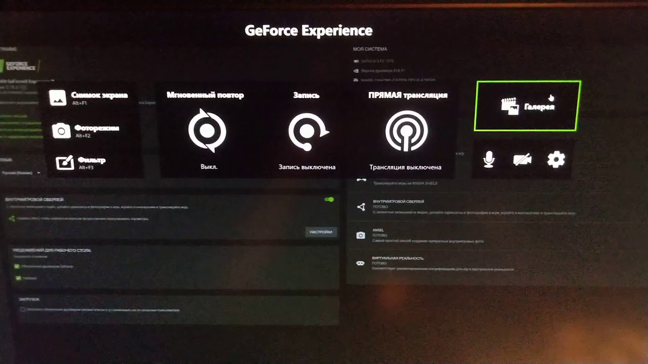
Task: Click the МОЯ СИСТЕМА heading
Action: 370,49
